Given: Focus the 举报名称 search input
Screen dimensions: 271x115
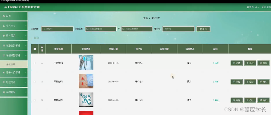Looking at the screenshot, I should [57, 29].
